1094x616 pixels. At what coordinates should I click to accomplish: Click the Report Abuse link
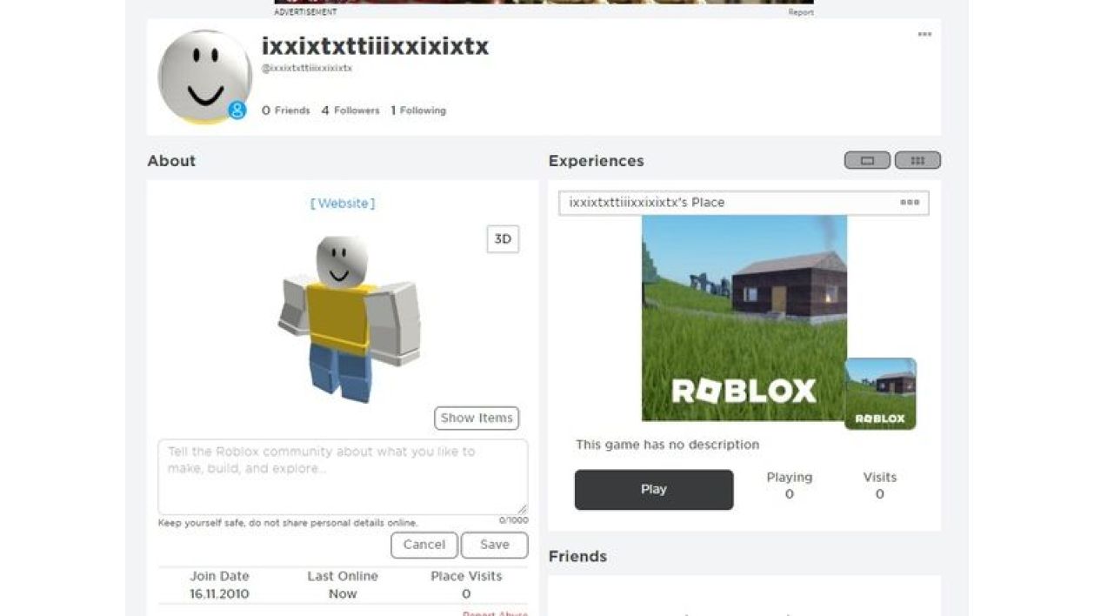point(495,613)
